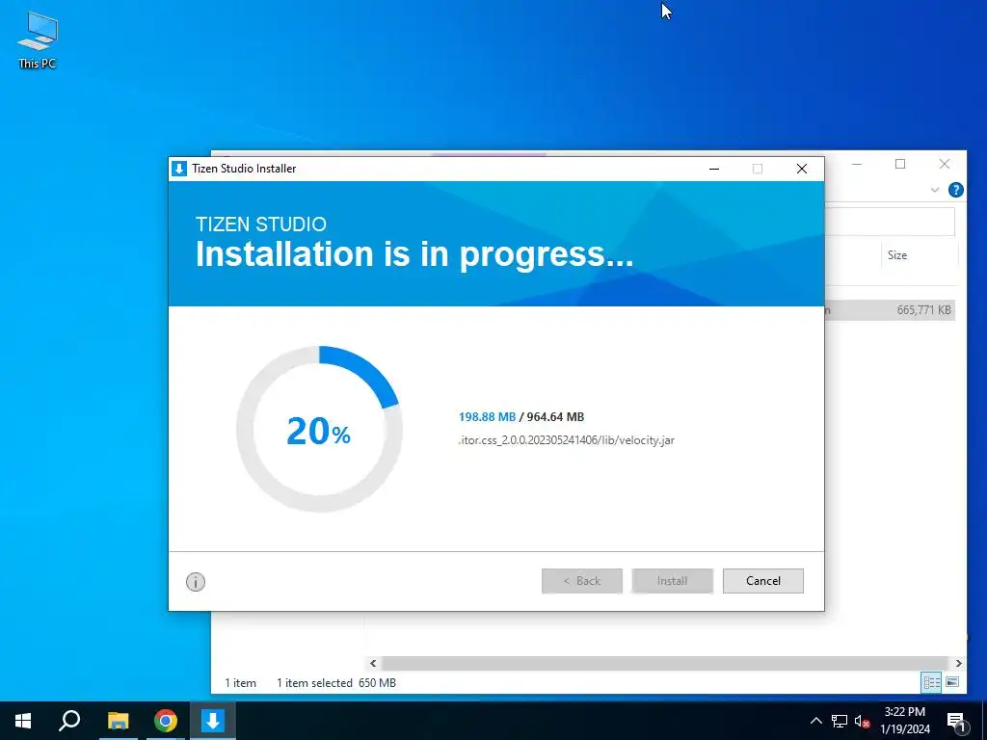This screenshot has width=987, height=740.
Task: Switch File Explorer to large icons view
Action: point(952,682)
